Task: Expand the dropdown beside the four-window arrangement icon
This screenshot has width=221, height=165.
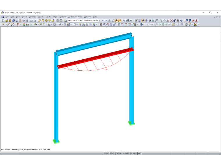Action: point(176,25)
